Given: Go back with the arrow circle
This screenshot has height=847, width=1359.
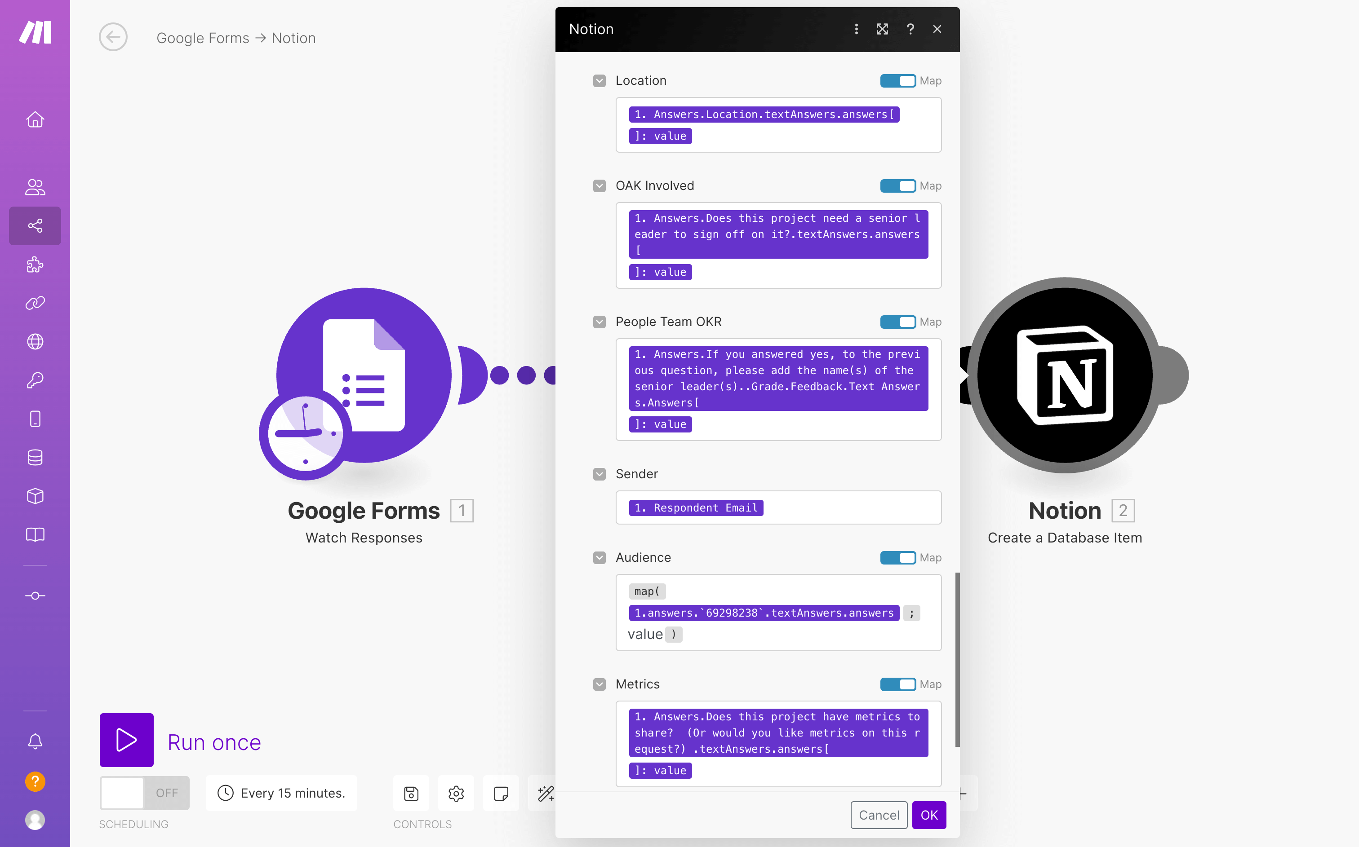Looking at the screenshot, I should (113, 38).
